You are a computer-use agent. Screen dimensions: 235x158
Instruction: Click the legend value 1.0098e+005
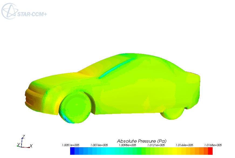click(x=127, y=145)
